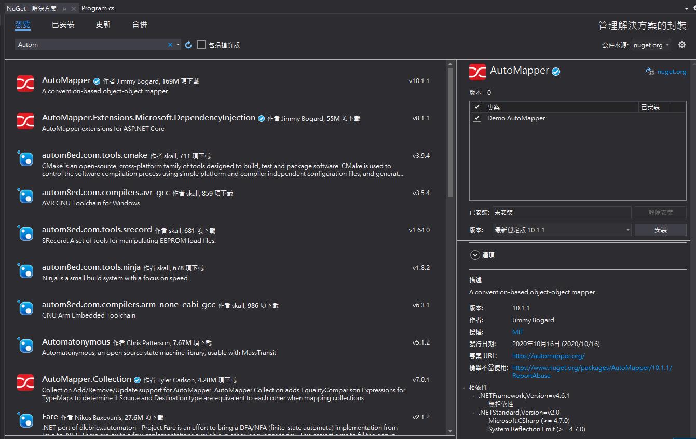The height and width of the screenshot is (439, 696).
Task: Click the 解除安裝 (Uninstall) button
Action: (660, 212)
